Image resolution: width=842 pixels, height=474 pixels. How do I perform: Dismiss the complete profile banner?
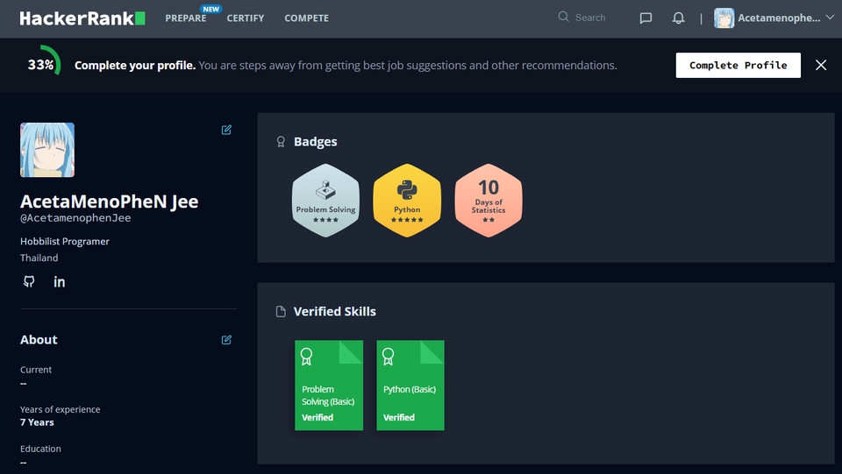pos(821,66)
